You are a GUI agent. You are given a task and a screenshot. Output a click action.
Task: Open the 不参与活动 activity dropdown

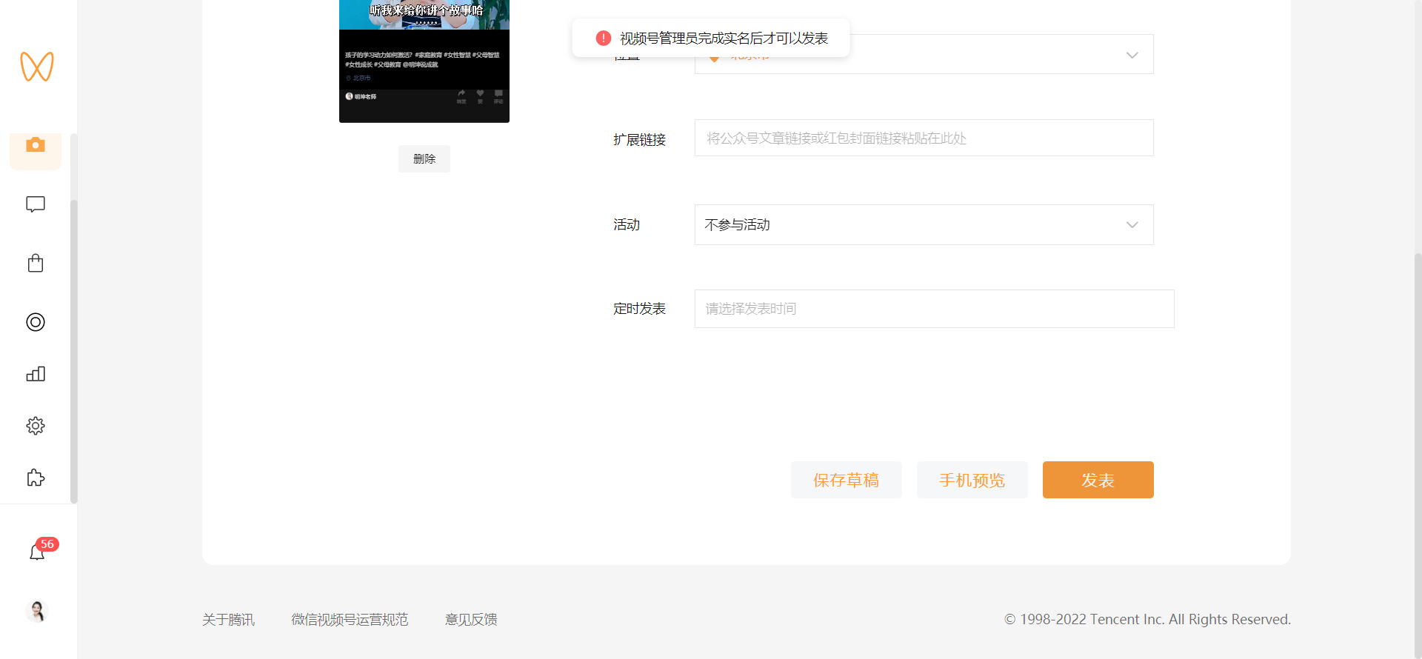[924, 224]
